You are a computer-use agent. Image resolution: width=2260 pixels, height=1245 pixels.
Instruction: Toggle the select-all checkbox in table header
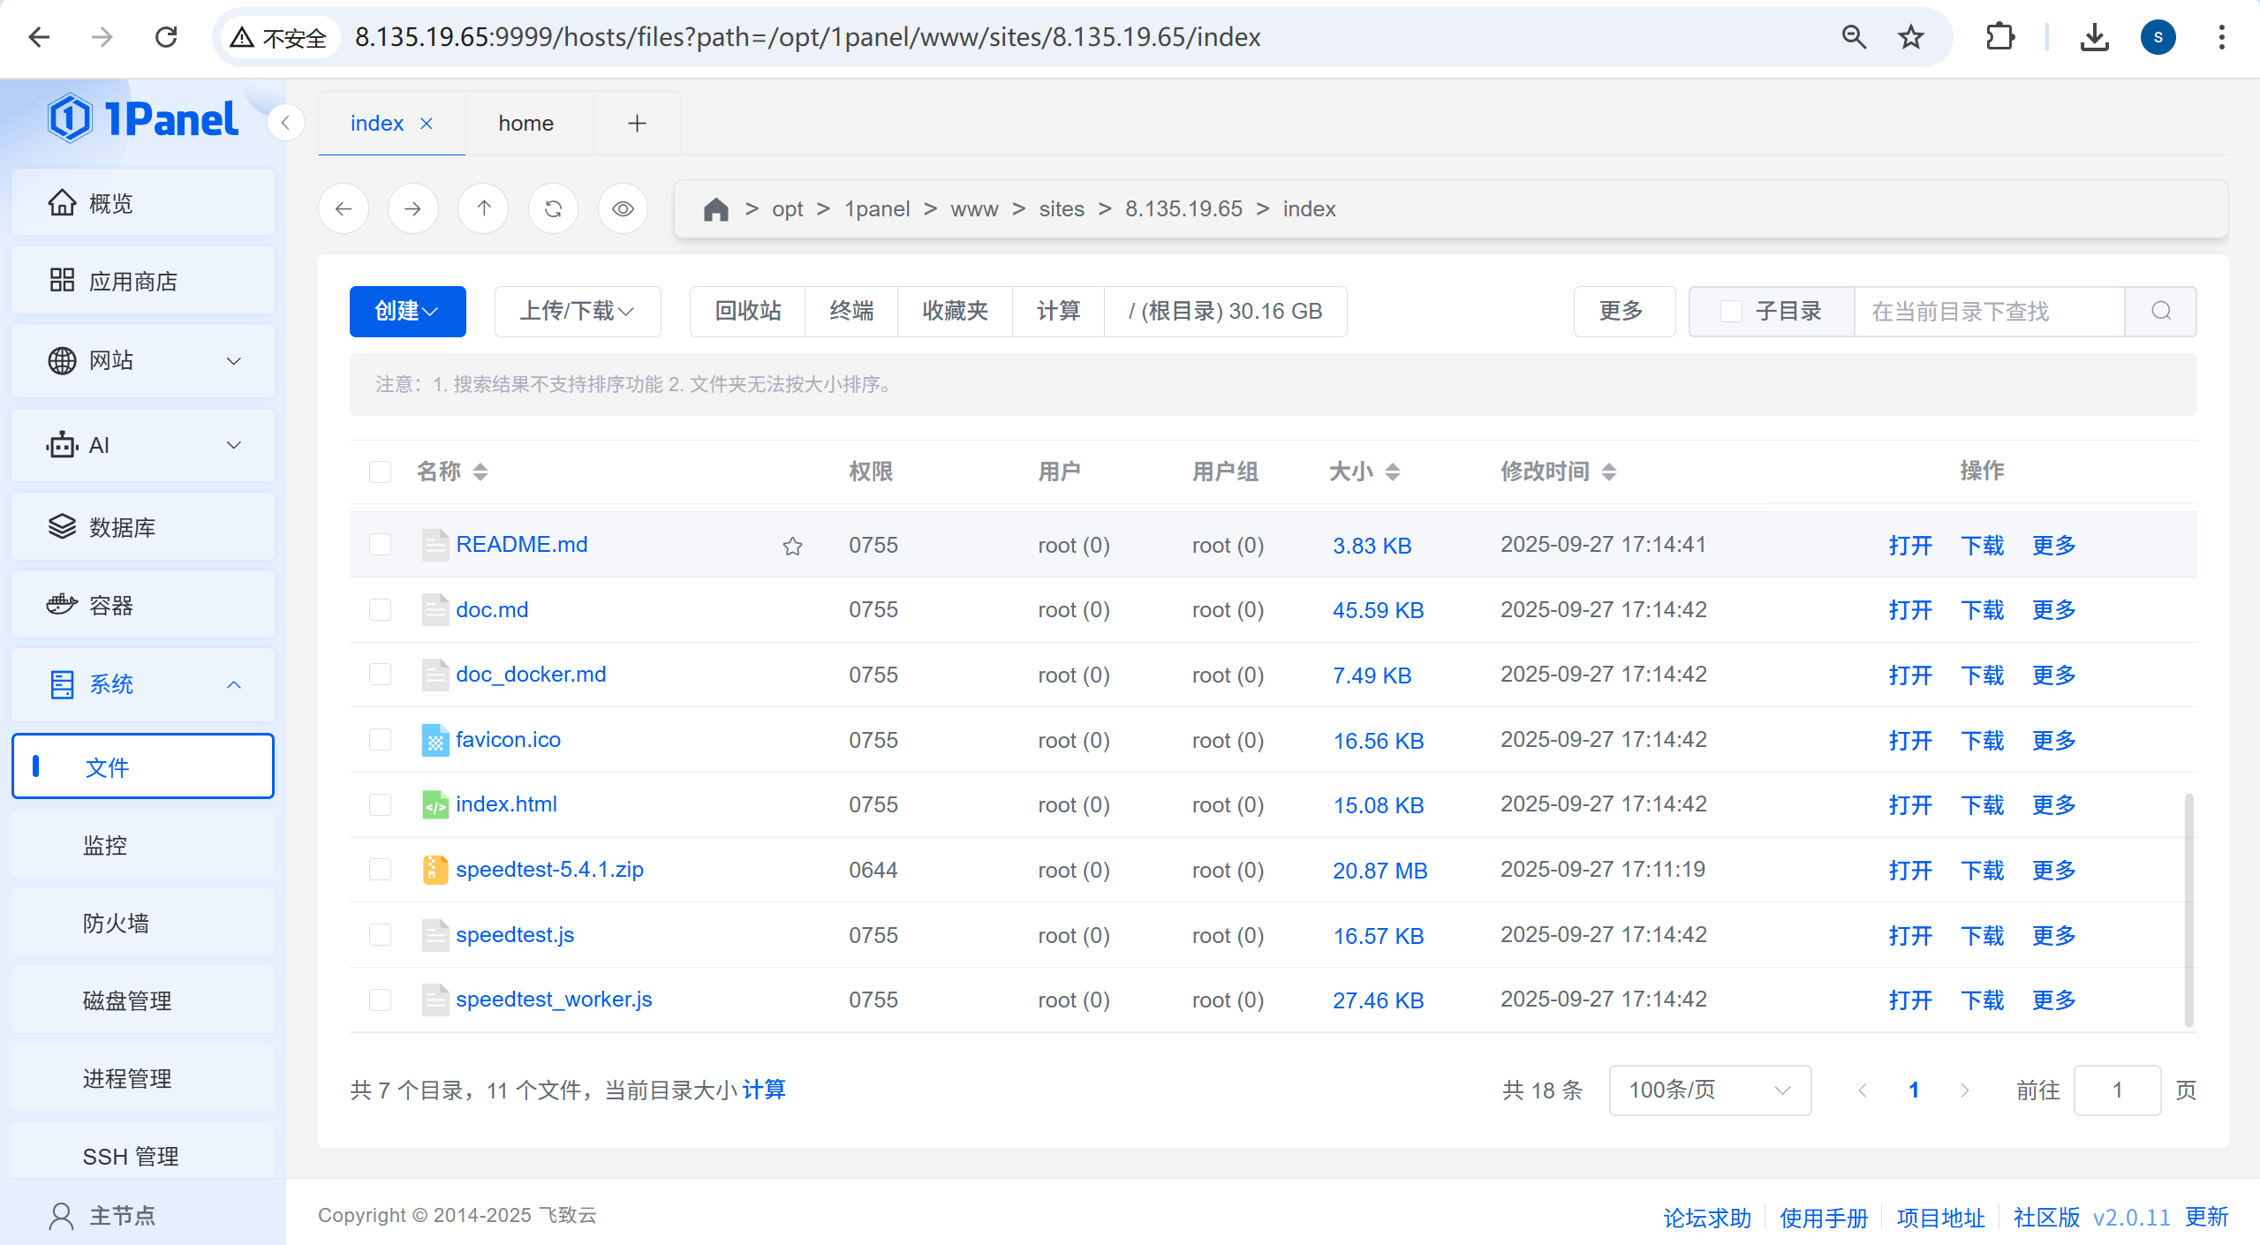coord(380,472)
